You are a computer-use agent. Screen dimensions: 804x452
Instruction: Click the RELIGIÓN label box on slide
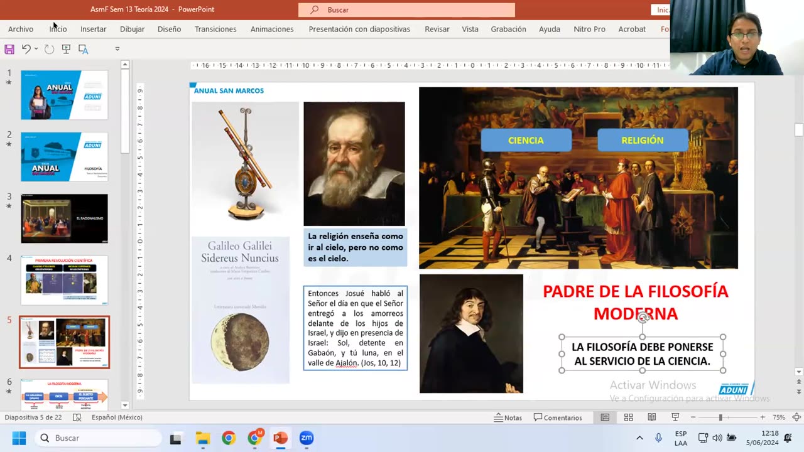[x=642, y=140]
